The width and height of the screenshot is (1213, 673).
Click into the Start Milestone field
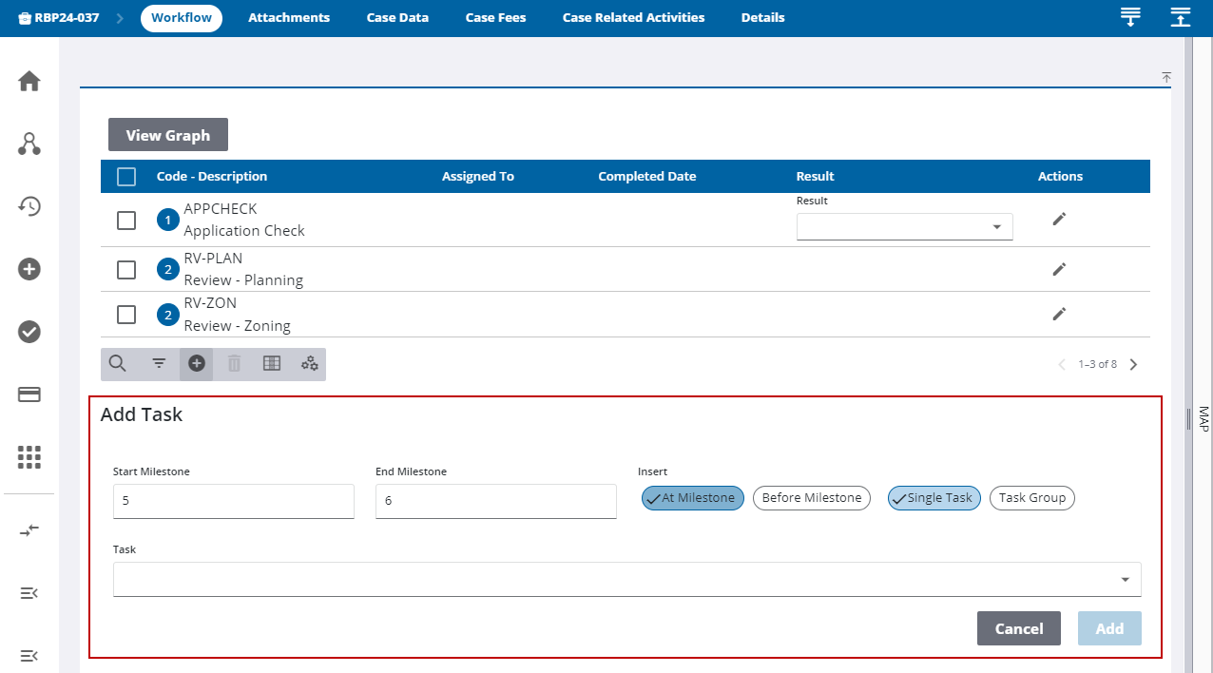click(233, 501)
